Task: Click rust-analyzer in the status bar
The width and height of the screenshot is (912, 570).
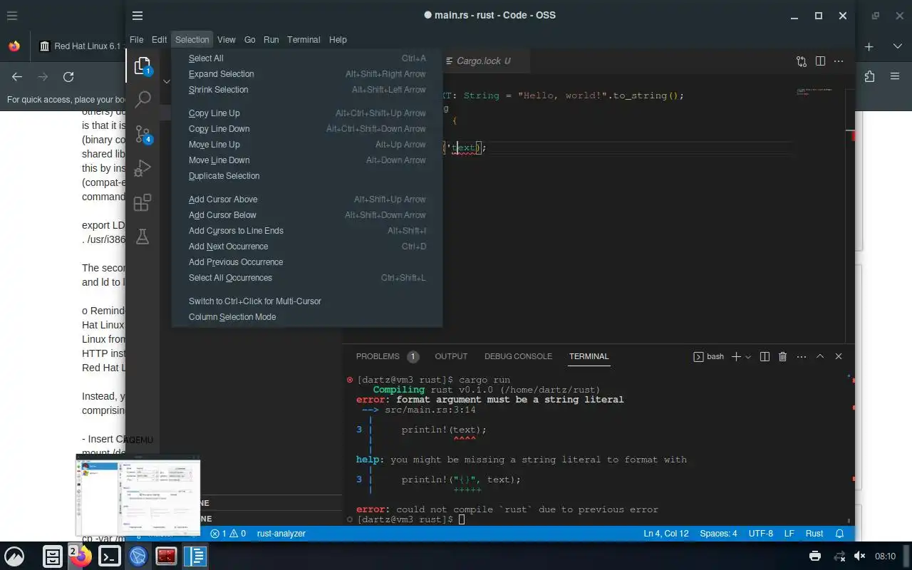Action: [x=281, y=534]
